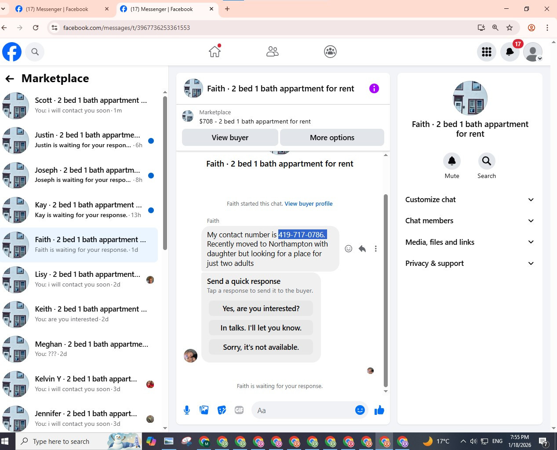557x450 pixels.
Task: Open the account profile avatar menu
Action: click(x=533, y=52)
